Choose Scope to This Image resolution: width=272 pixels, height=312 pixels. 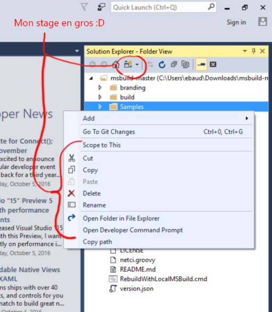[159, 145]
